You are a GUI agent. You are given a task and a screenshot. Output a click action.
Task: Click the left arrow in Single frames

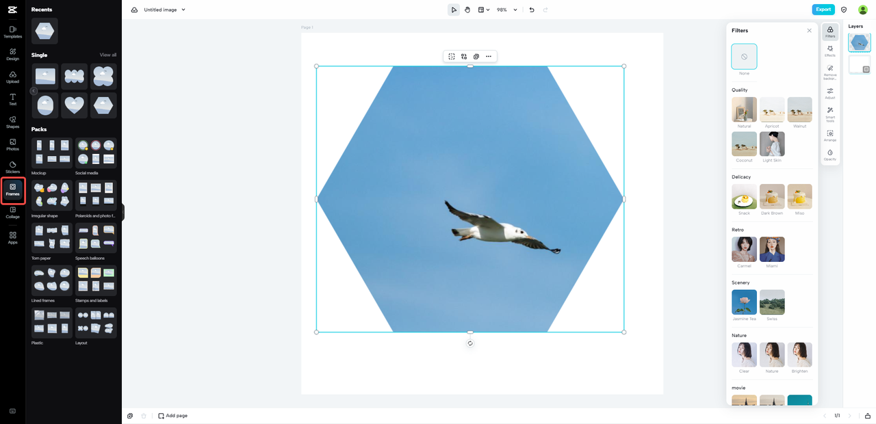[34, 91]
